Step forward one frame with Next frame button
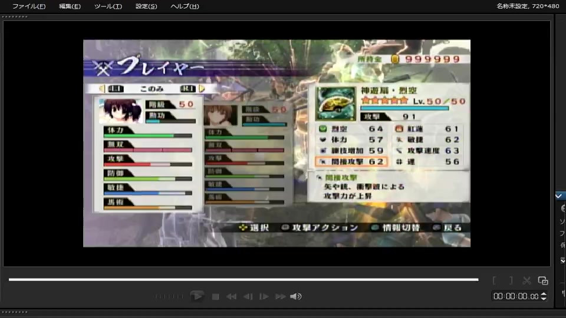The height and width of the screenshot is (318, 566). pyautogui.click(x=264, y=297)
